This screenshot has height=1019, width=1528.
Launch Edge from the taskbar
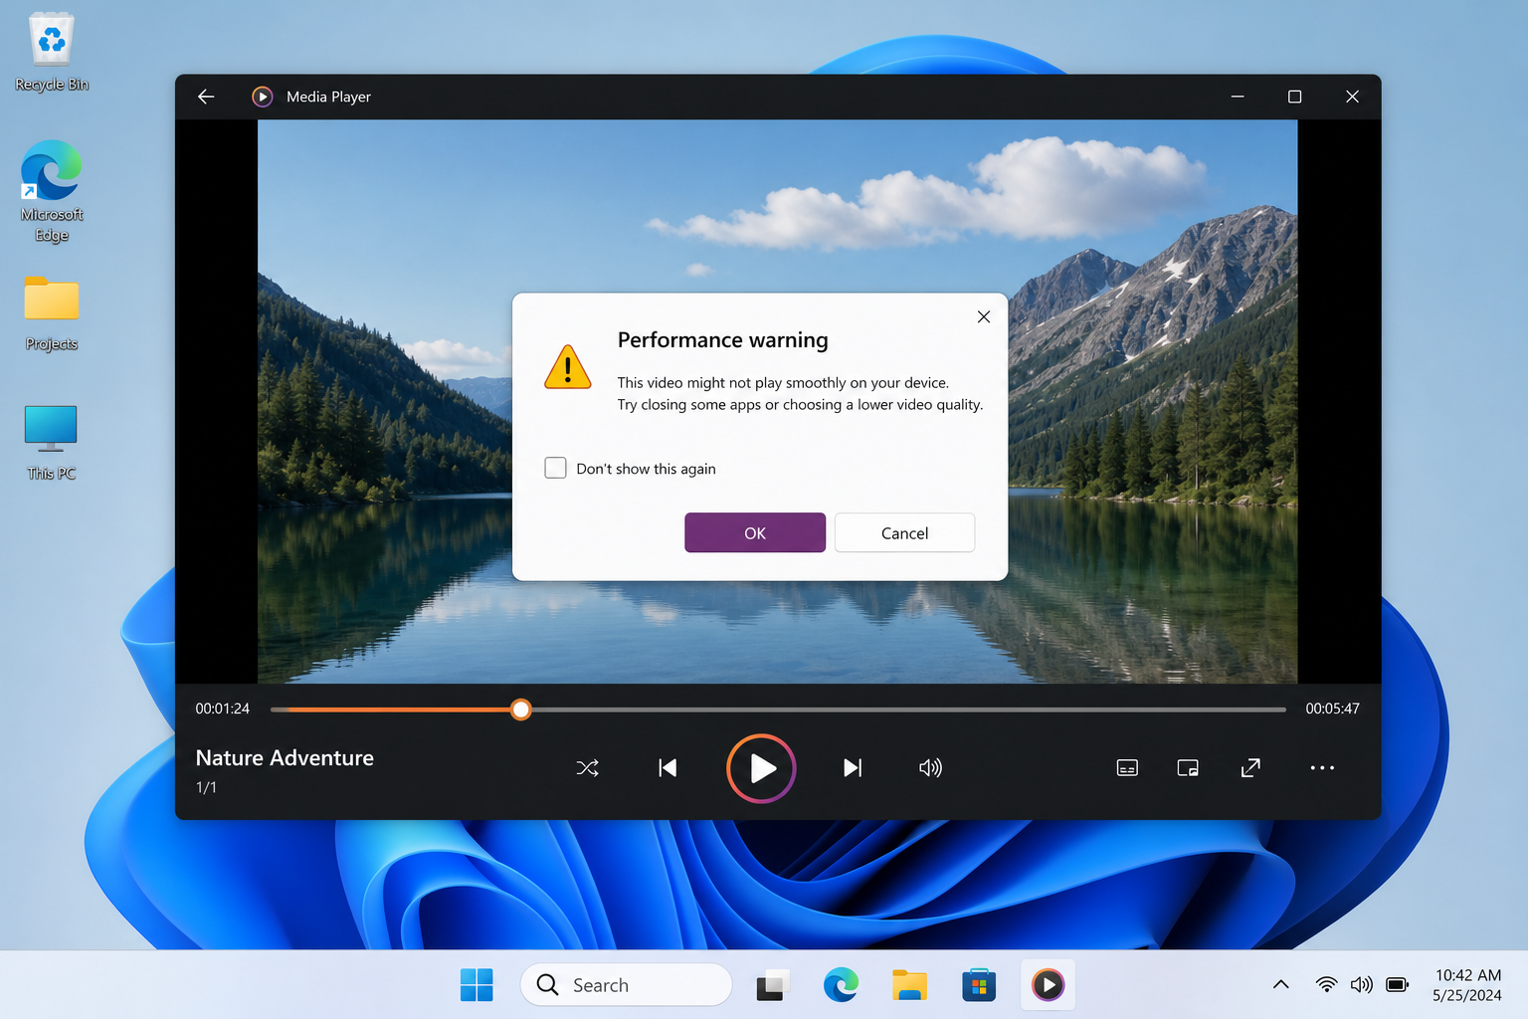point(841,985)
